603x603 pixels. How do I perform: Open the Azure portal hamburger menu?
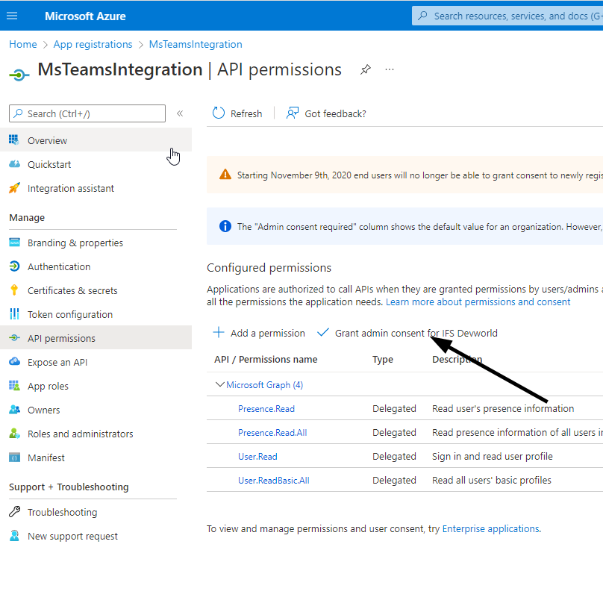[x=13, y=15]
